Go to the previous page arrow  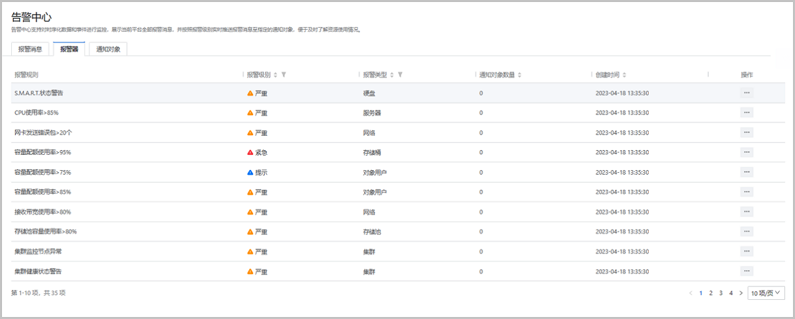[x=690, y=293]
